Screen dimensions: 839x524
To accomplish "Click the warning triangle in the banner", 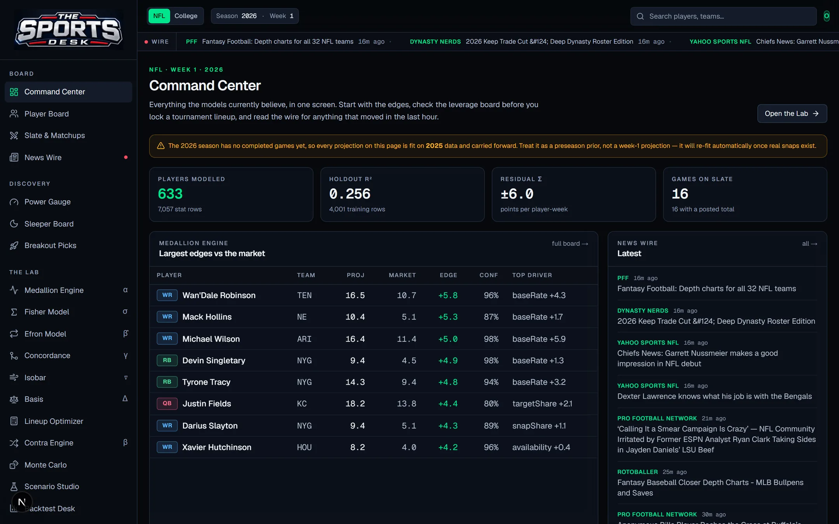I will coord(160,146).
